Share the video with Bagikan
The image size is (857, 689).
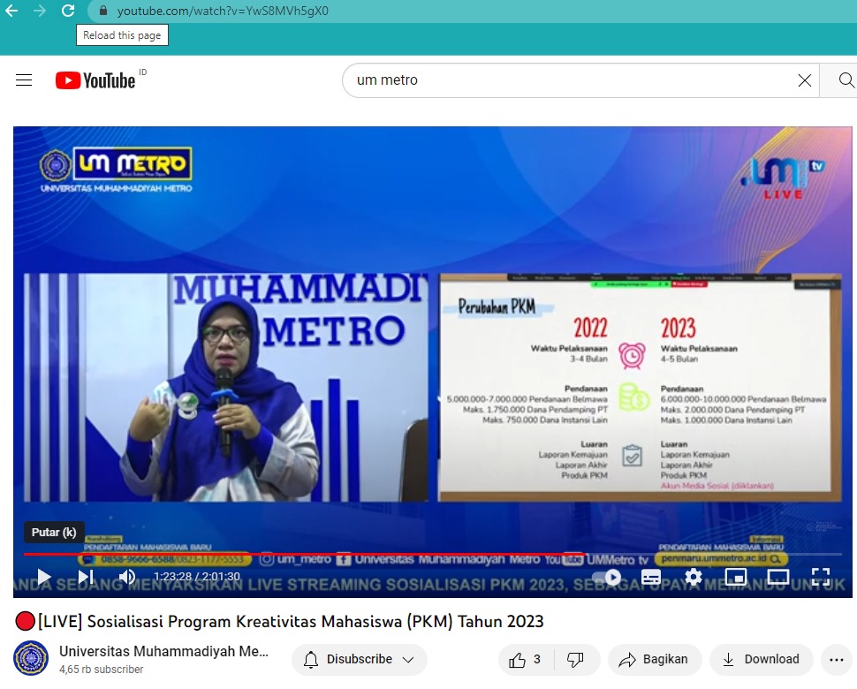tap(654, 660)
